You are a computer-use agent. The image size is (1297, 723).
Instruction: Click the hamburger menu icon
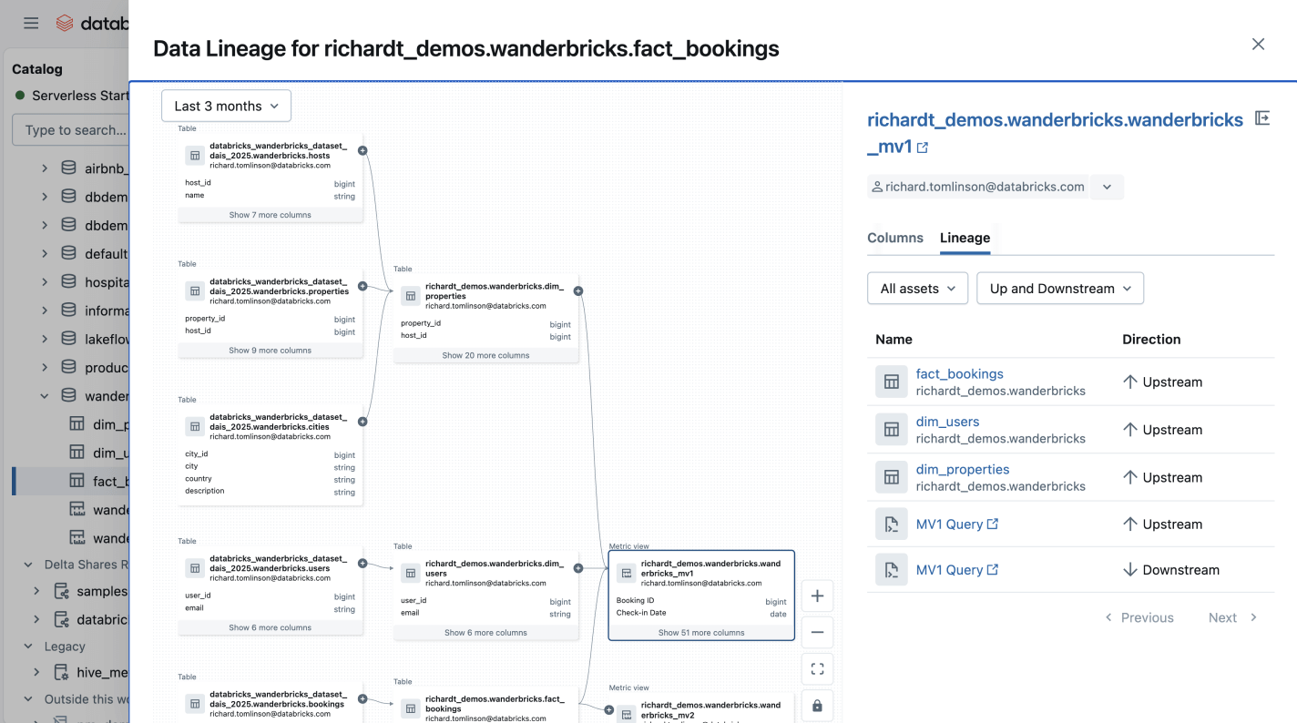tap(31, 24)
